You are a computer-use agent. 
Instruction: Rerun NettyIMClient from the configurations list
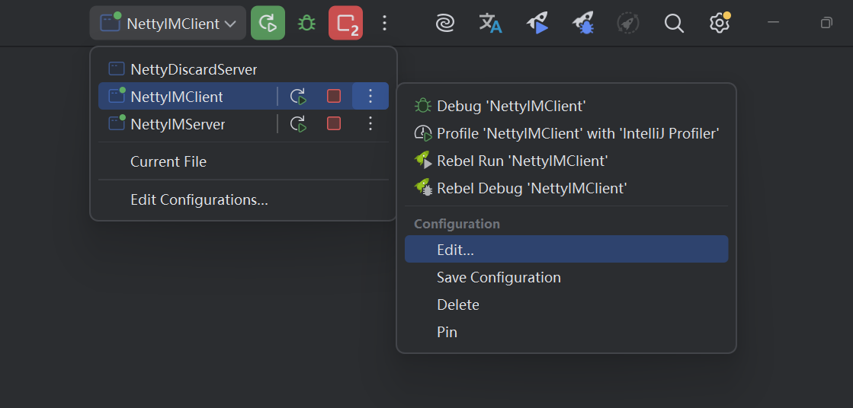click(x=298, y=97)
